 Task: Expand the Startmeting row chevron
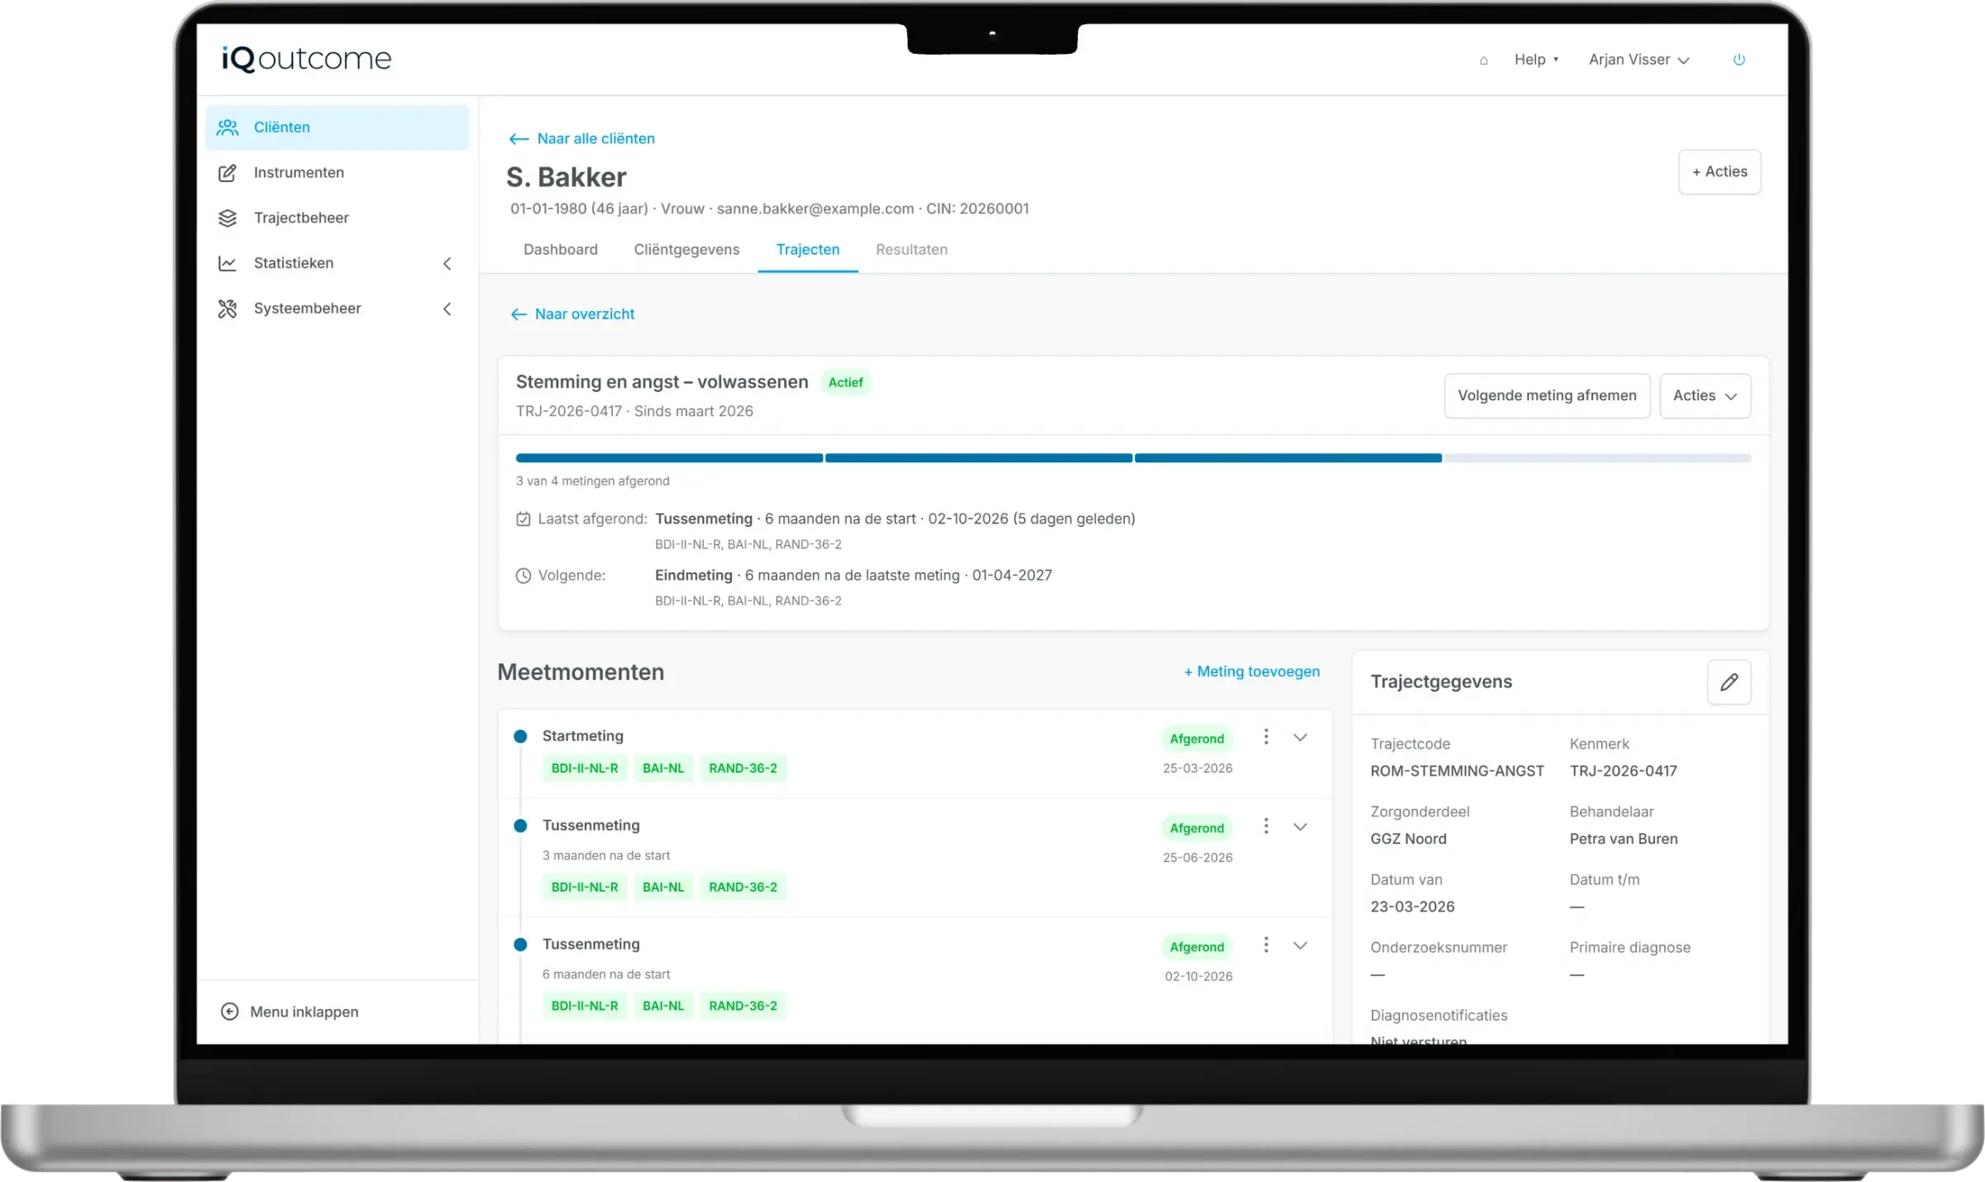(1300, 738)
